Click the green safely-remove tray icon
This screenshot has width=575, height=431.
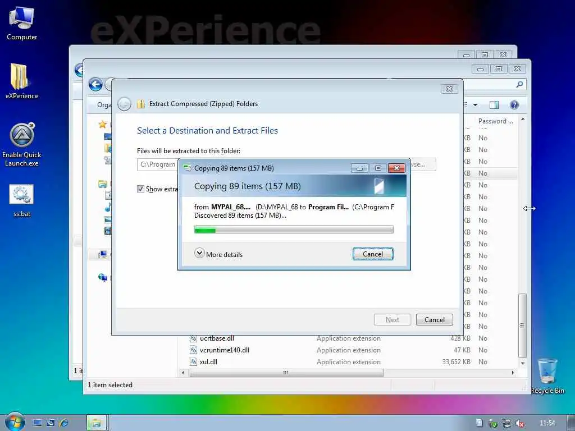pos(493,423)
